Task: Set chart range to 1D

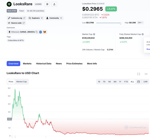Action: [99, 82]
